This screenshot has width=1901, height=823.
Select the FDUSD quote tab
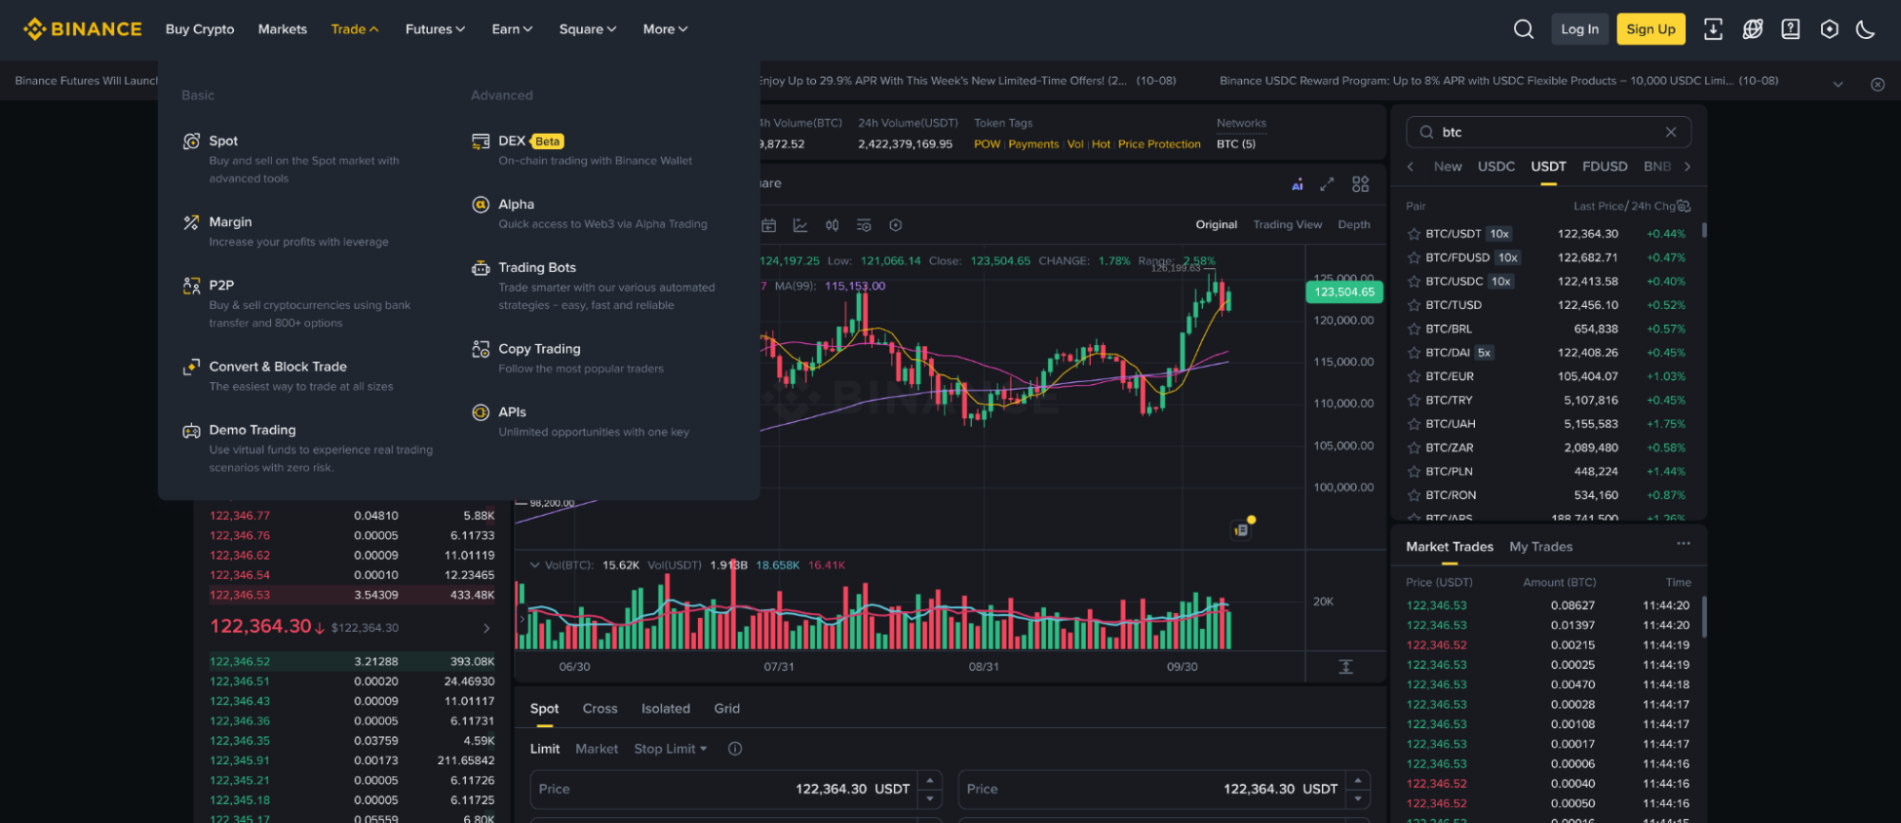pyautogui.click(x=1605, y=166)
